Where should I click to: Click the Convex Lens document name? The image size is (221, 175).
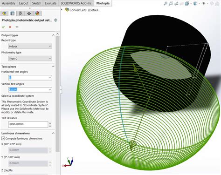(x=85, y=10)
